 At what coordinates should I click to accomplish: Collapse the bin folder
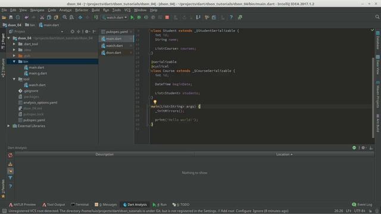click(x=14, y=62)
